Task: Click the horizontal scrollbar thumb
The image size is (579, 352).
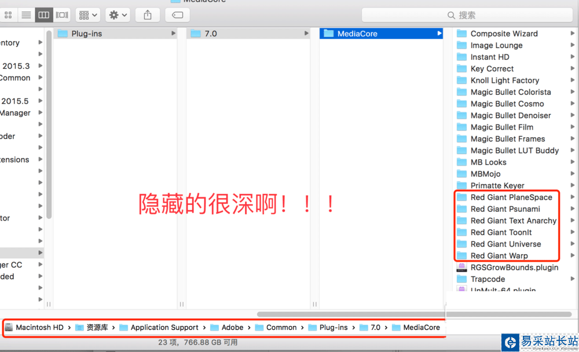Action: [415, 314]
